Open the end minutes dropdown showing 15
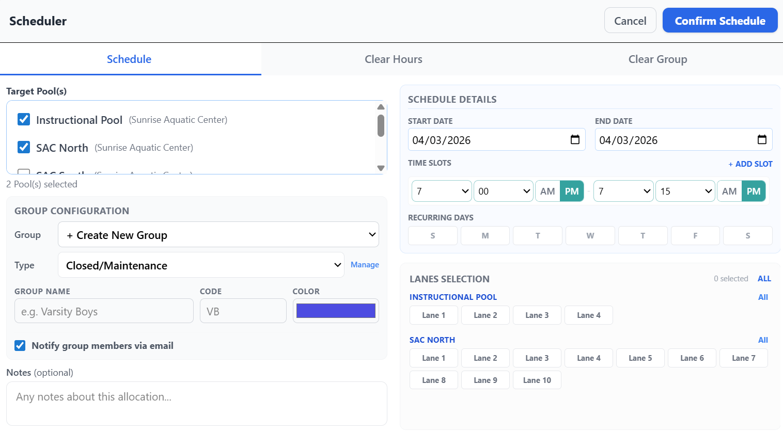Viewport: 783px width, 432px height. 685,191
